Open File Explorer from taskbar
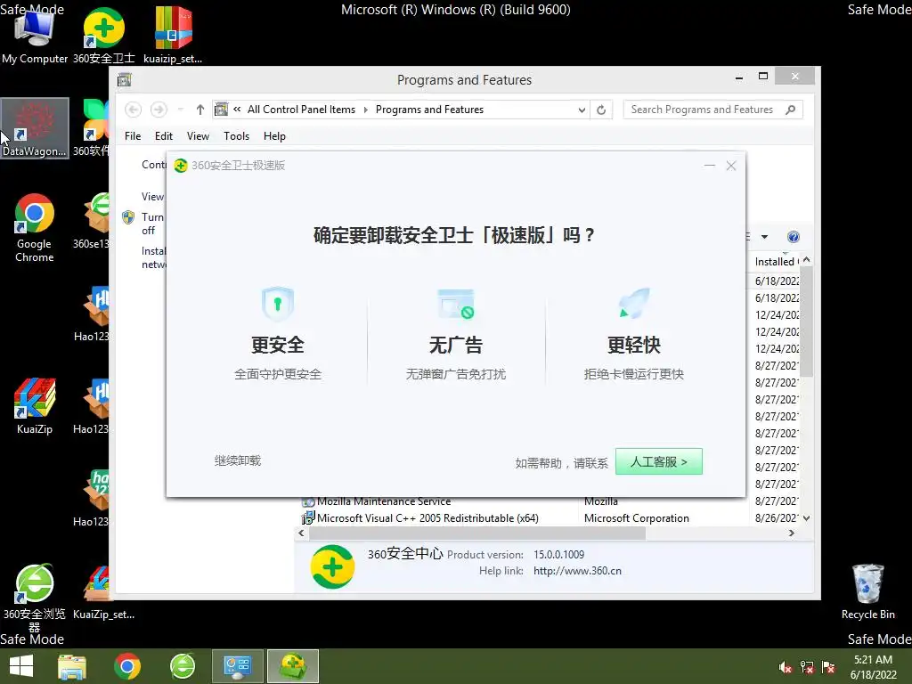Viewport: 912px width, 684px height. click(x=72, y=666)
